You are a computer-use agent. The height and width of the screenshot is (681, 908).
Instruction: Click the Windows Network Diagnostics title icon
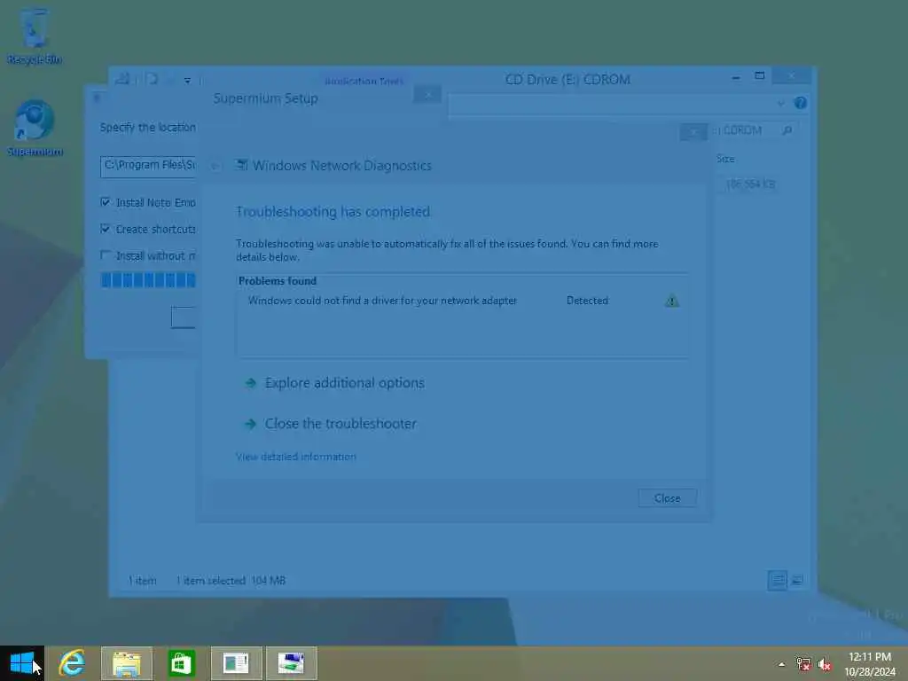pyautogui.click(x=241, y=166)
